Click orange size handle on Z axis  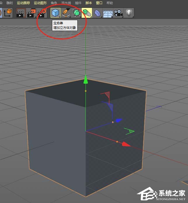click(x=113, y=122)
